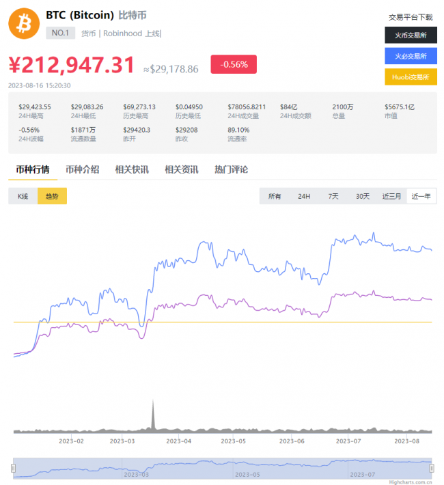Viewport: 444px width, 485px height.
Task: Select the 近一年 time range
Action: [x=421, y=196]
